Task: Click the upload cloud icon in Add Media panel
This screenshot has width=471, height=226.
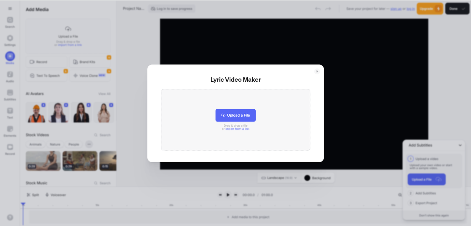Action: pyautogui.click(x=68, y=29)
